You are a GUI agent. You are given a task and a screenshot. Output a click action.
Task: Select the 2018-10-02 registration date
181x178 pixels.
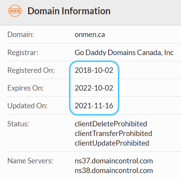point(94,71)
